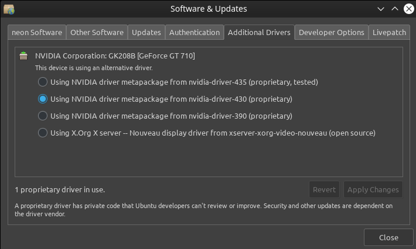This screenshot has height=249, width=416.
Task: Choose nvidia-driver-390 proprietary radio button
Action: [x=42, y=116]
